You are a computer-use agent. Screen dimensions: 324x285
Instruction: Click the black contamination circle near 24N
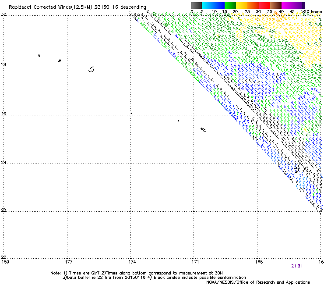tap(296, 170)
